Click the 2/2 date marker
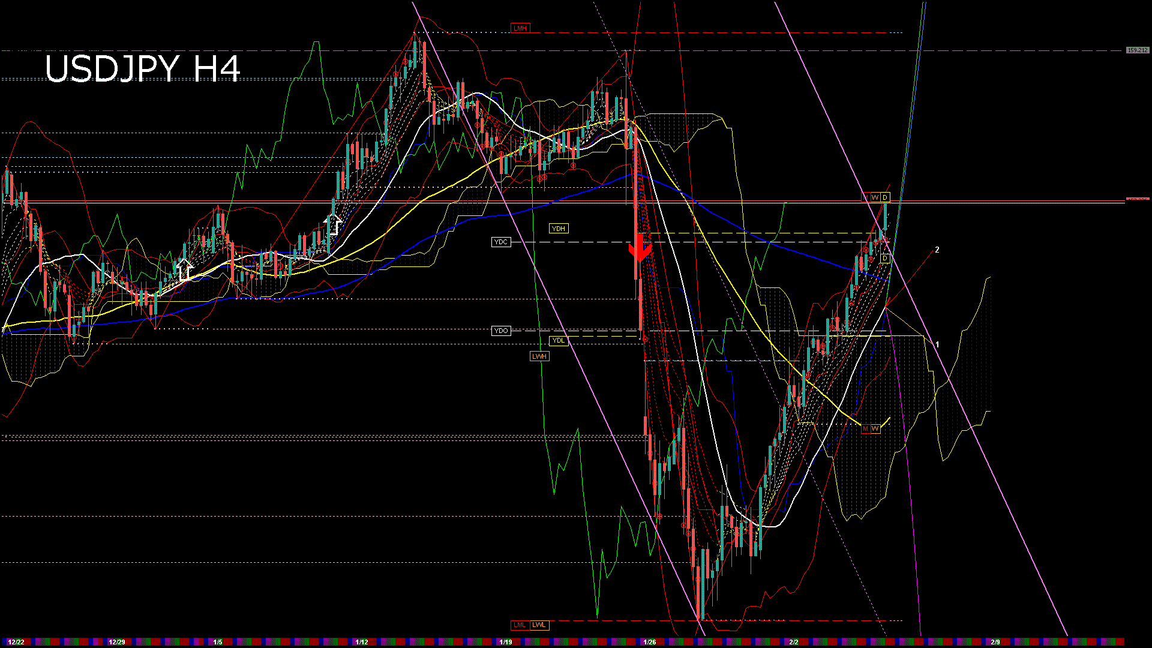1152x648 pixels. [794, 642]
